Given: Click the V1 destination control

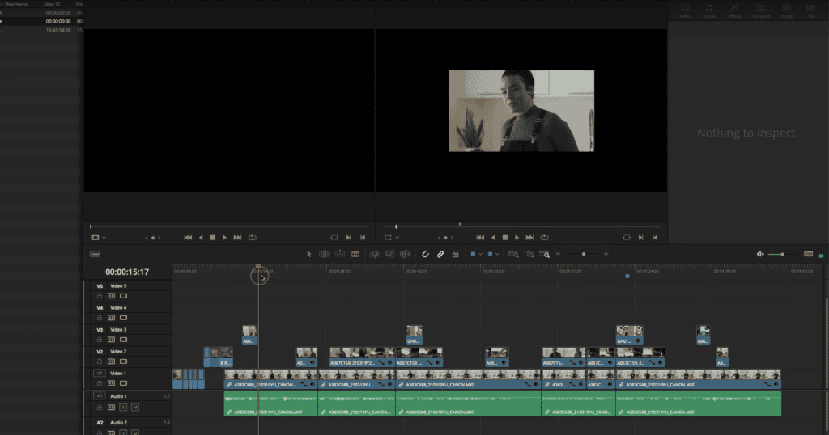Looking at the screenshot, I should 99,373.
